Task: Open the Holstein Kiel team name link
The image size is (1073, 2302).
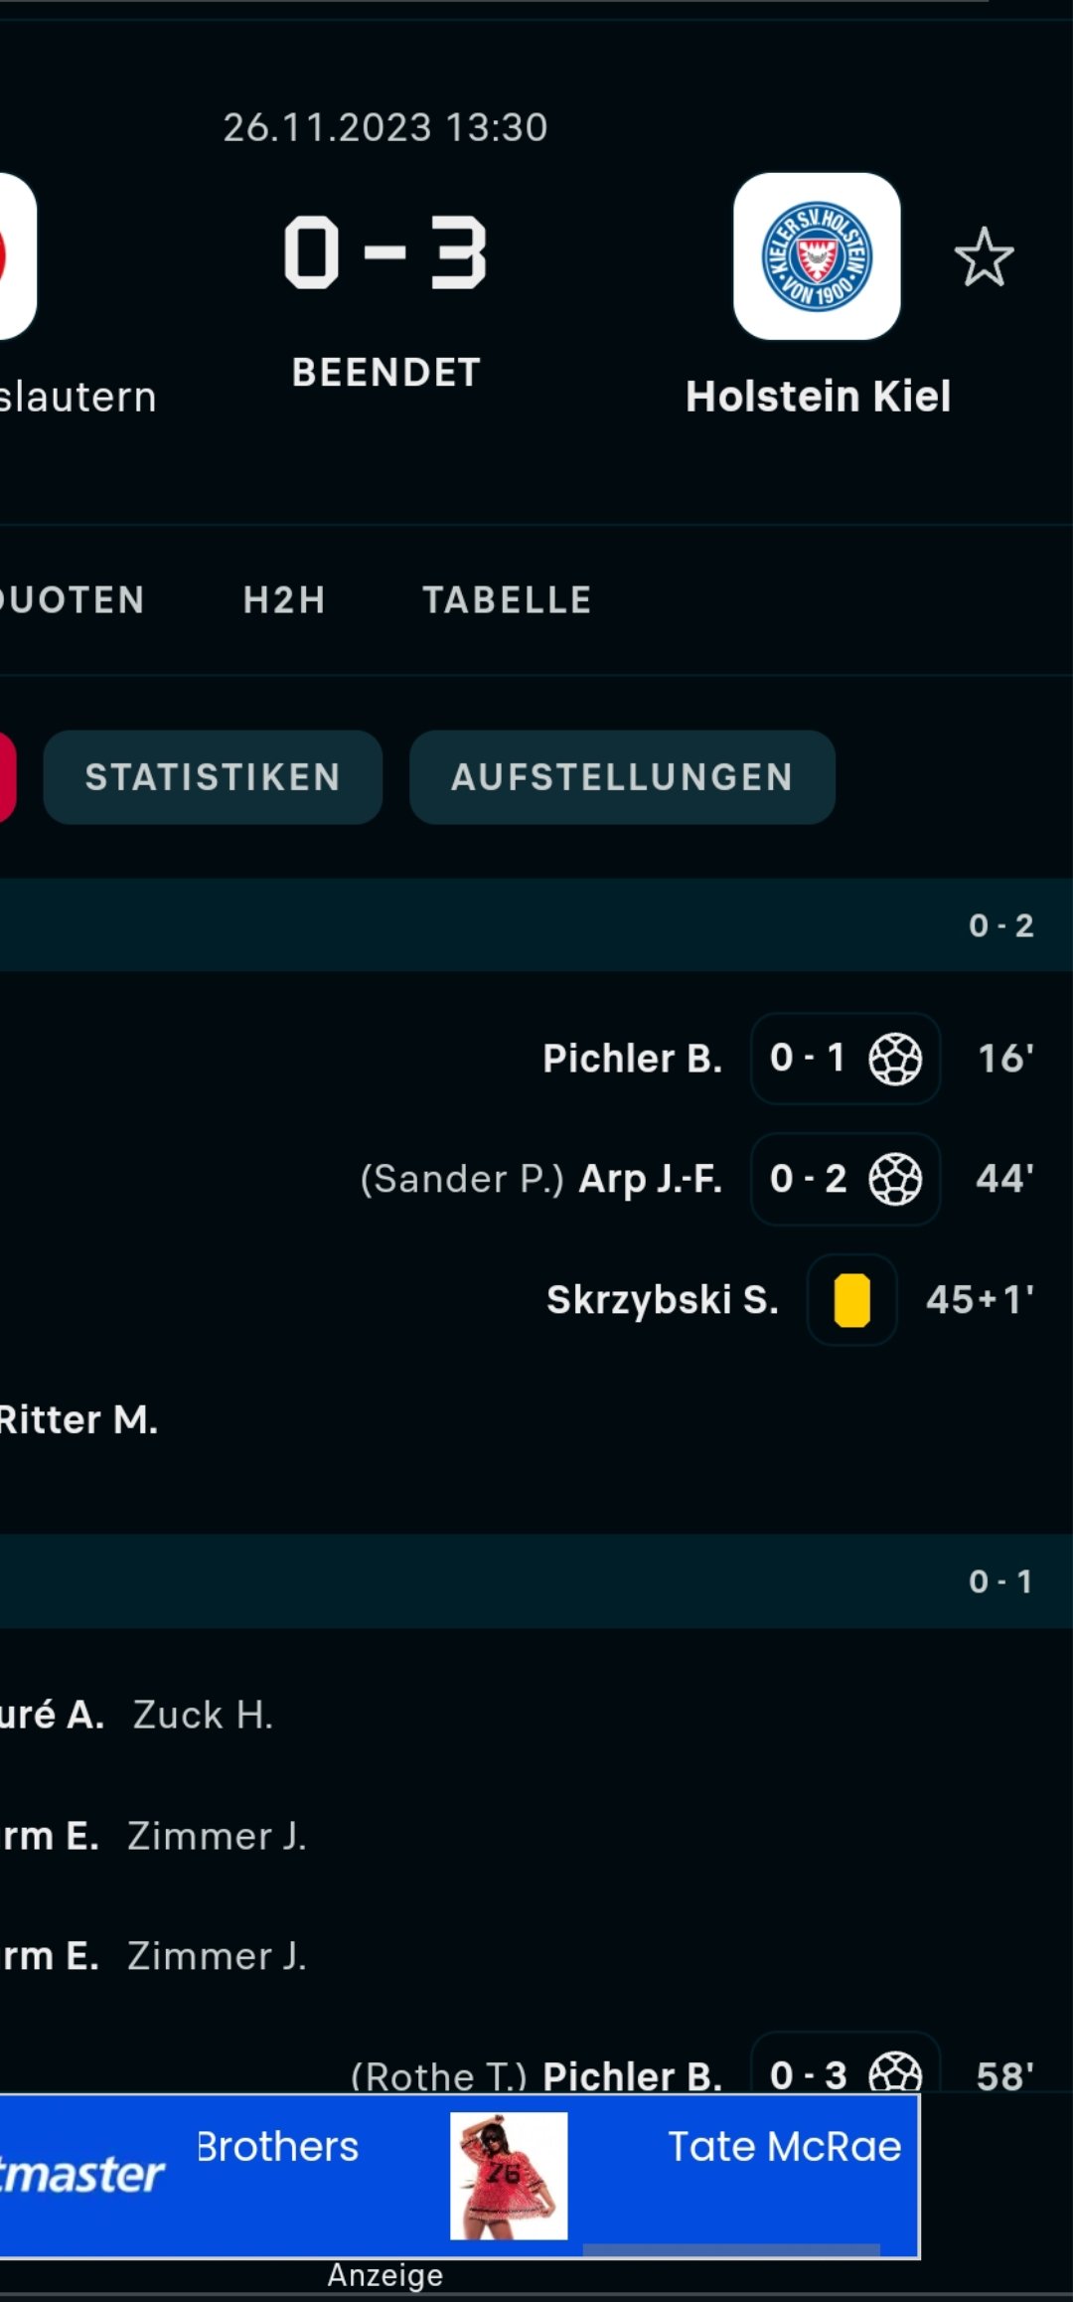Action: coord(818,396)
